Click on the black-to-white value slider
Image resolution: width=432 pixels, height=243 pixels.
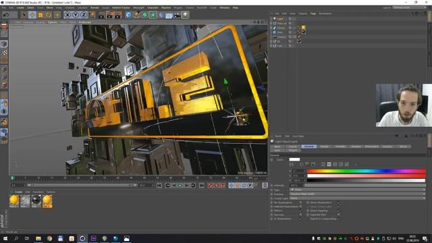pos(367,180)
